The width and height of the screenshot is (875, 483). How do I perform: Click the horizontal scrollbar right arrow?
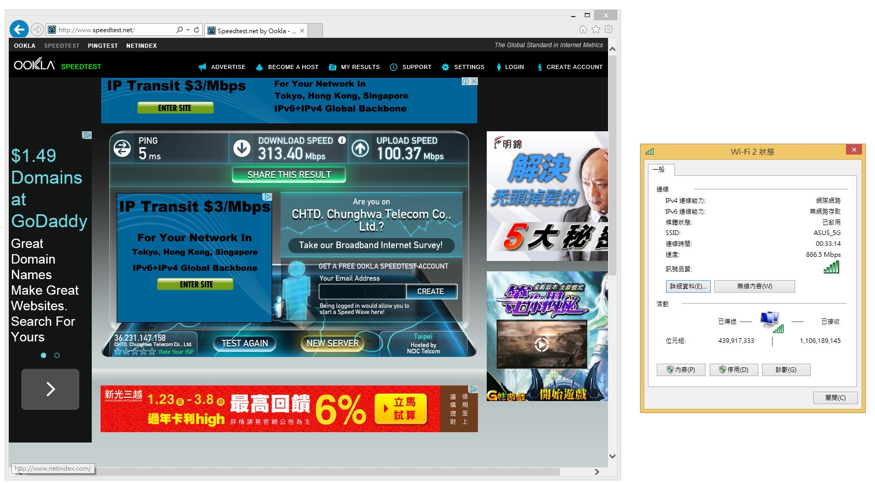click(597, 472)
